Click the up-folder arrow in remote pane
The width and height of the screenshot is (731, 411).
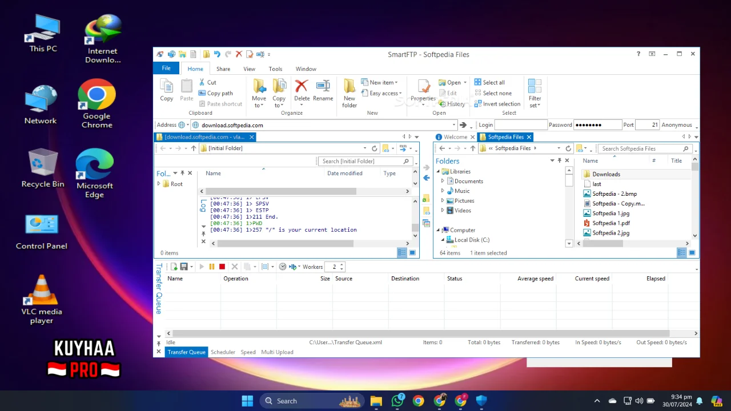[x=194, y=148]
